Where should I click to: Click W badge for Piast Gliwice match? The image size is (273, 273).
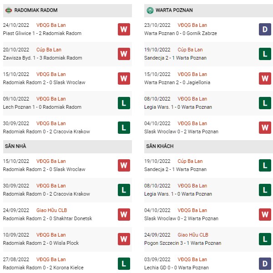pyautogui.click(x=123, y=29)
